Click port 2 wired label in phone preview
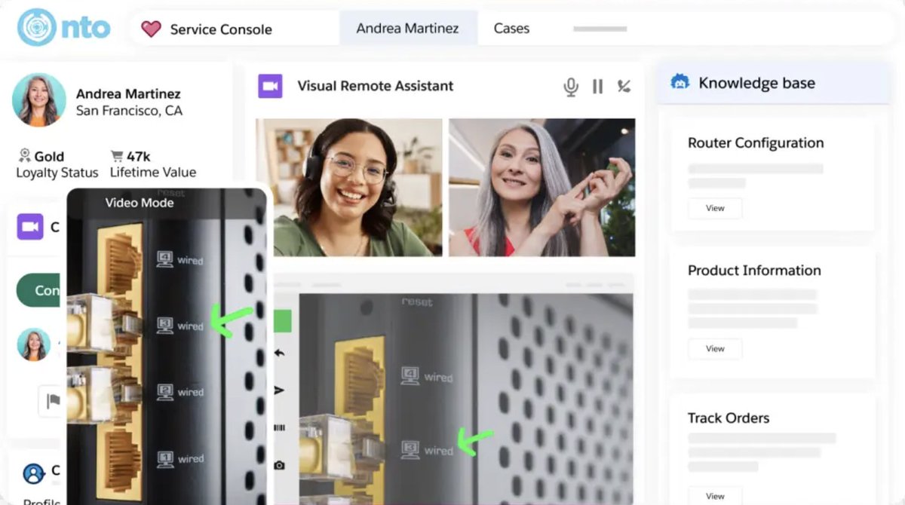This screenshot has width=905, height=505. 180,392
